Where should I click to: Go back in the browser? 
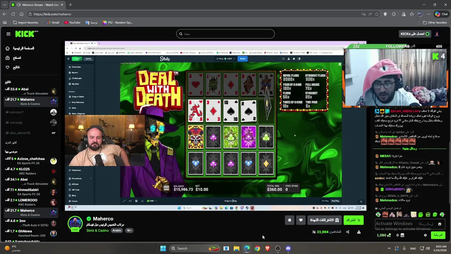[5, 14]
